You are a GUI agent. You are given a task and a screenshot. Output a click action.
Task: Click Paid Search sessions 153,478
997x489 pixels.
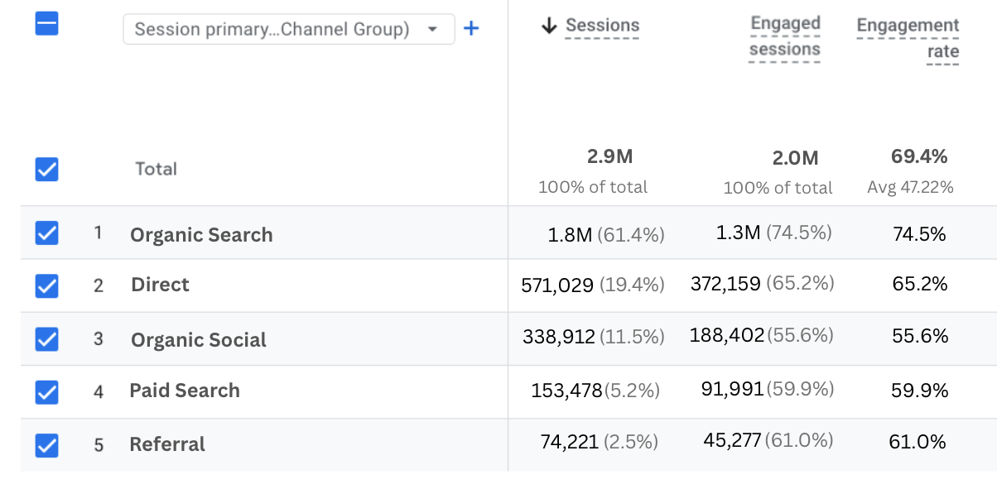pos(567,390)
